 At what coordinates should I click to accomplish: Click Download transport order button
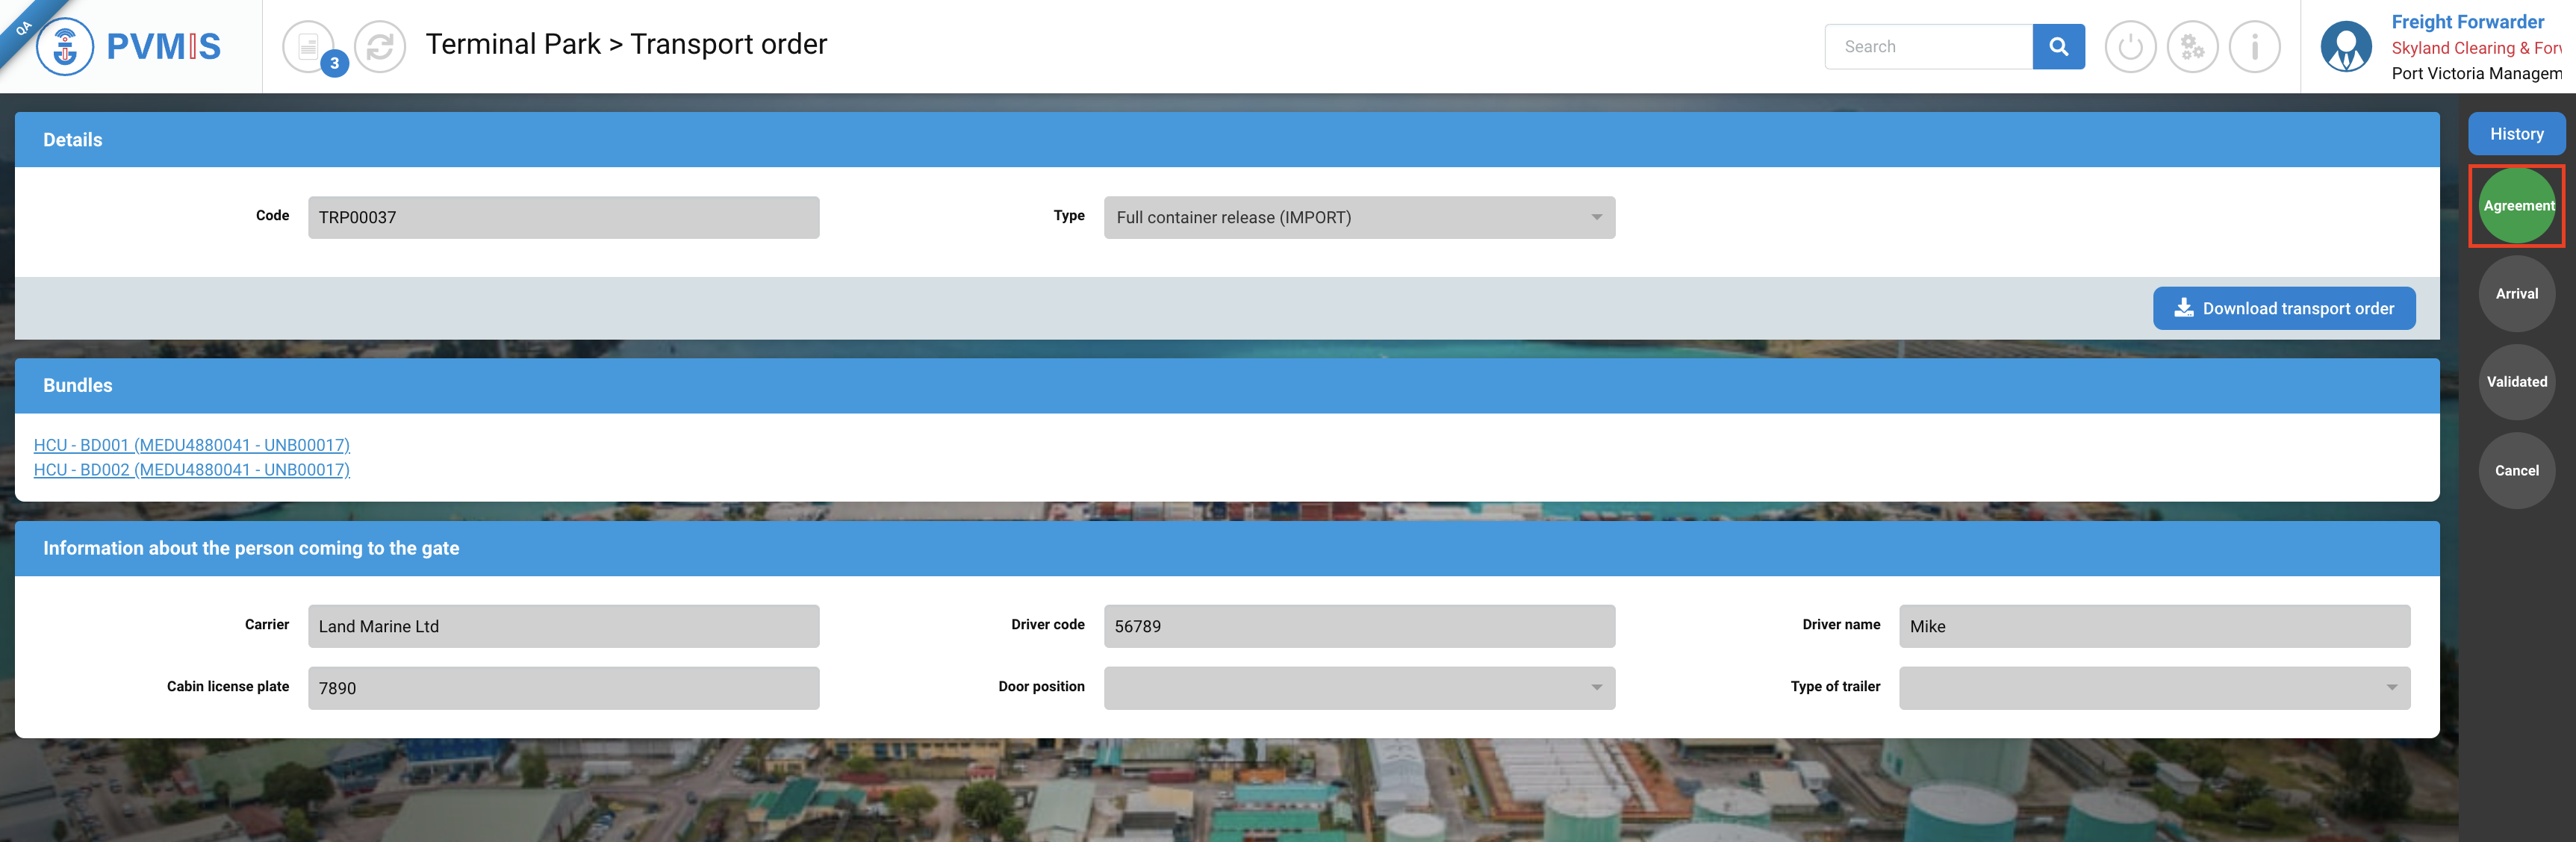(x=2284, y=308)
